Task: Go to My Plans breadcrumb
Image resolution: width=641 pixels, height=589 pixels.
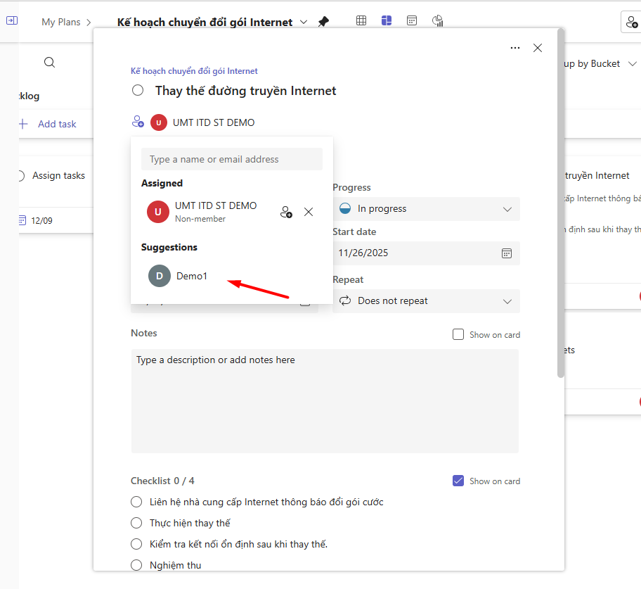Action: [x=60, y=22]
